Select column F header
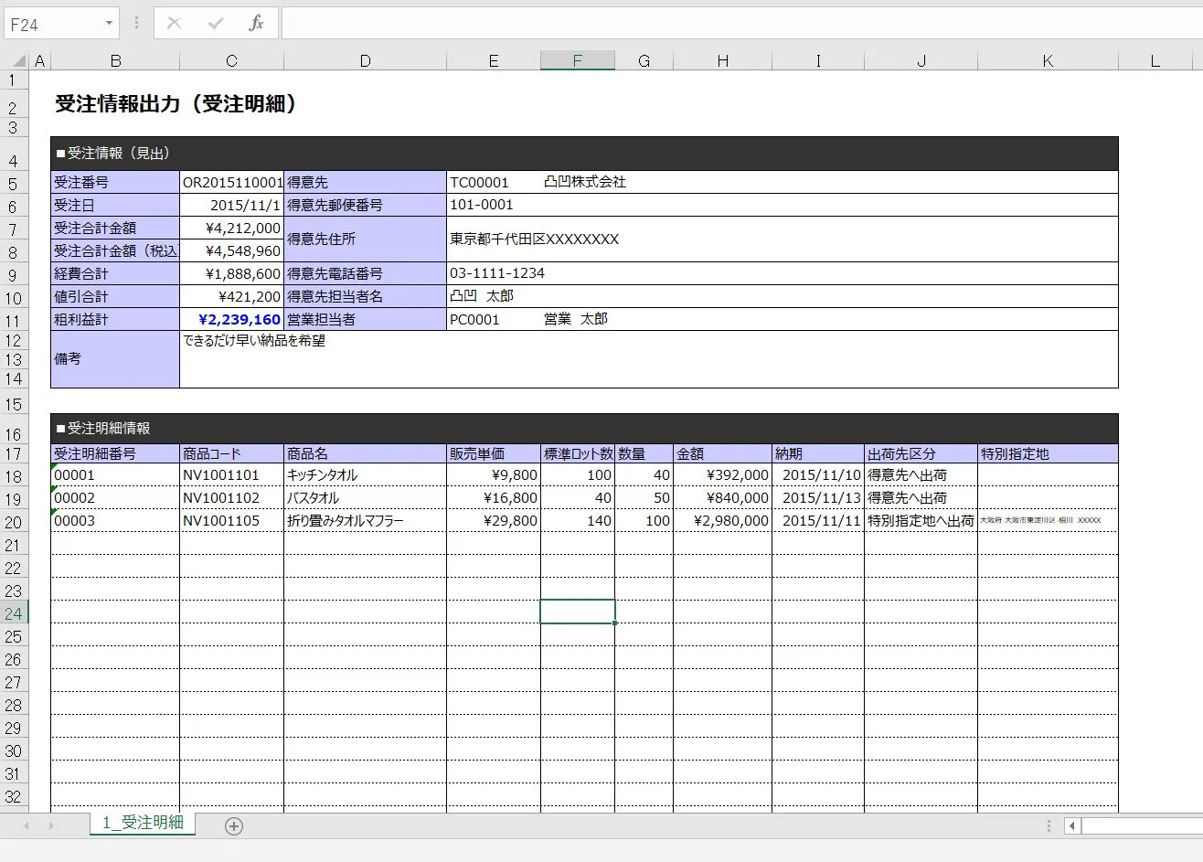 (577, 61)
